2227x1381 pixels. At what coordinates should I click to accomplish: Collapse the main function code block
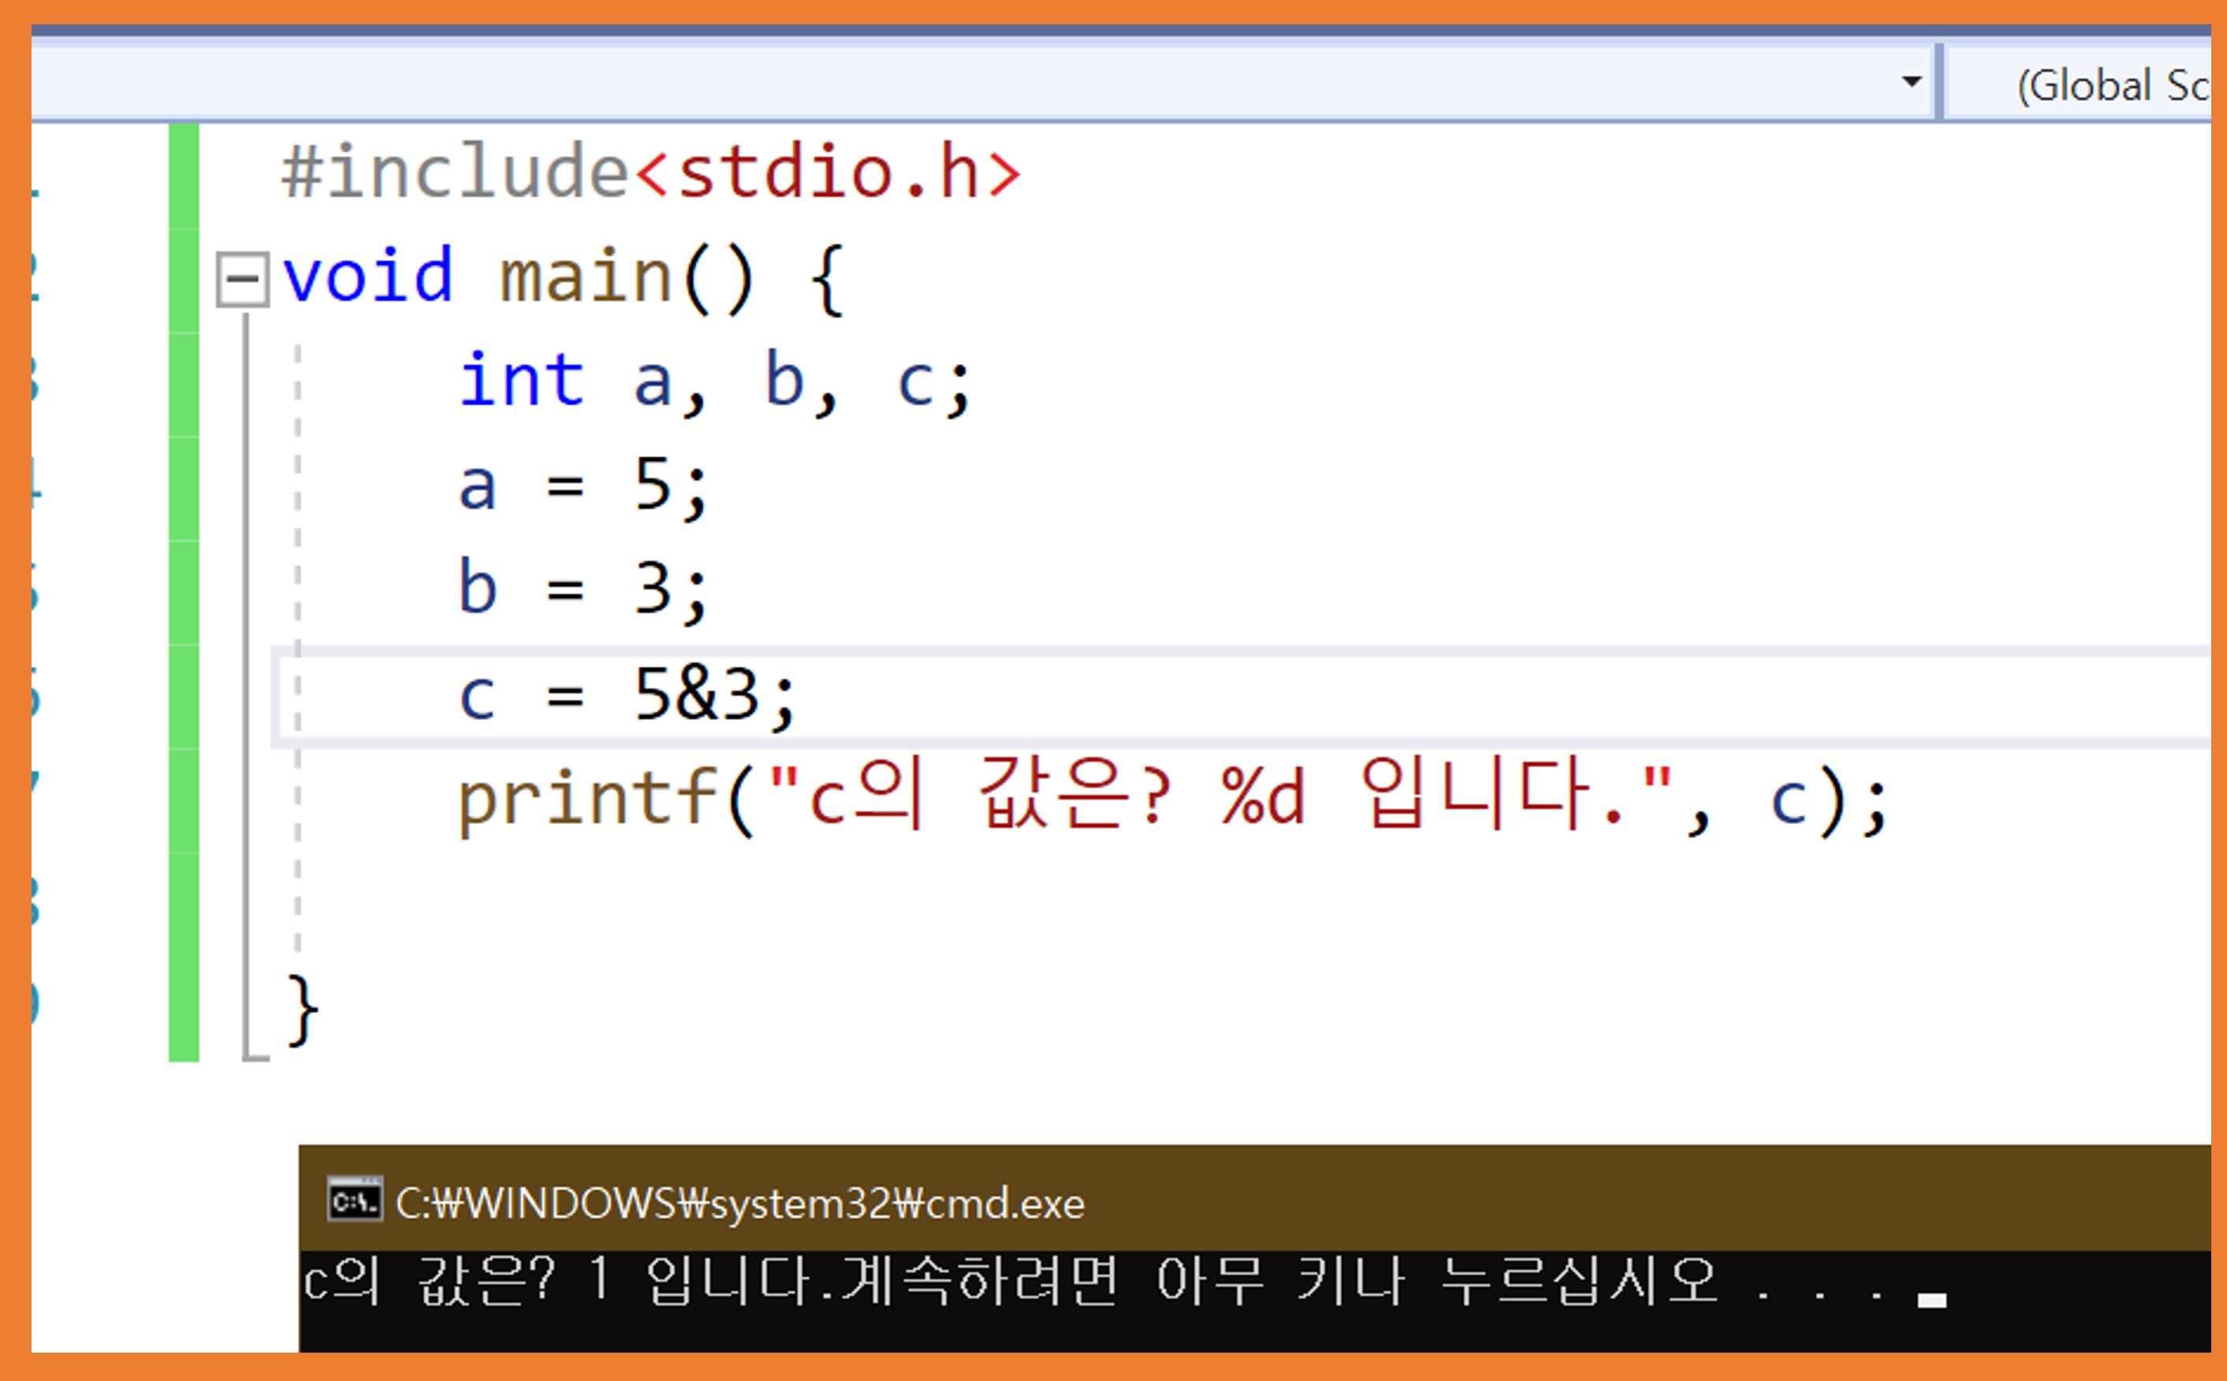click(242, 279)
